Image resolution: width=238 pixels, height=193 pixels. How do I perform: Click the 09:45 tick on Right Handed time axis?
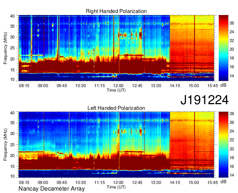click(x=62, y=86)
